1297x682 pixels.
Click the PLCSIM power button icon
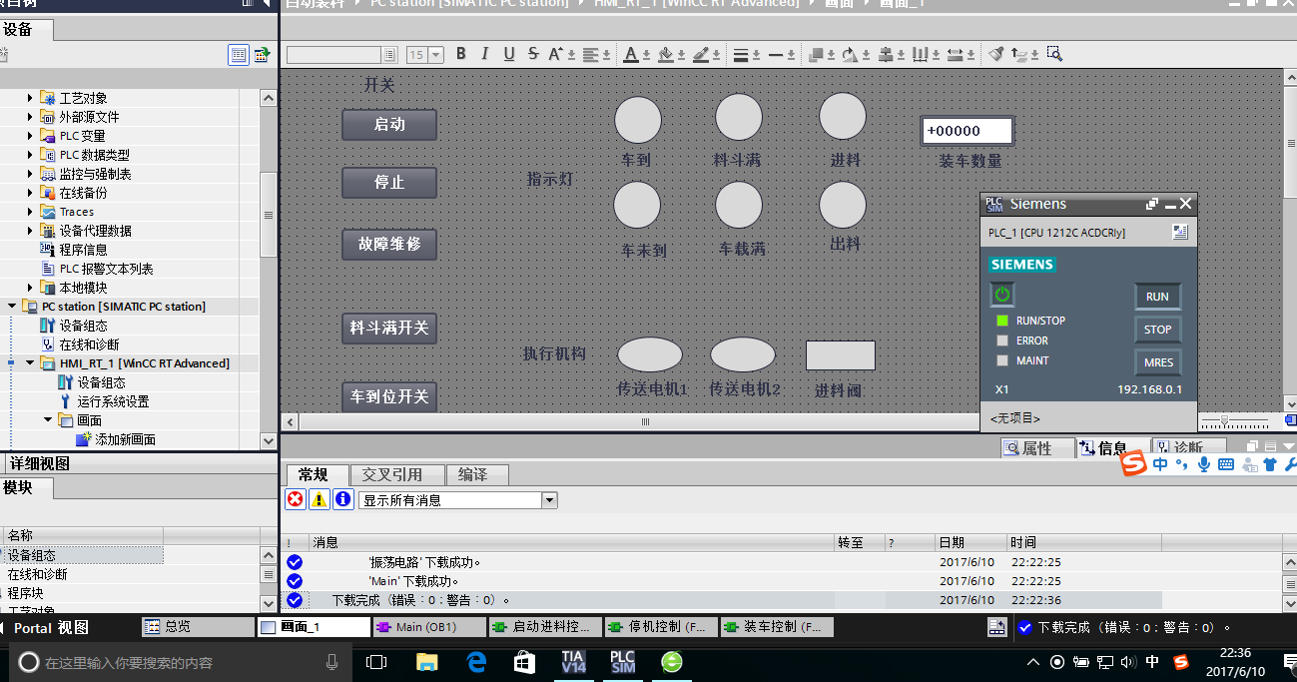click(x=1002, y=295)
